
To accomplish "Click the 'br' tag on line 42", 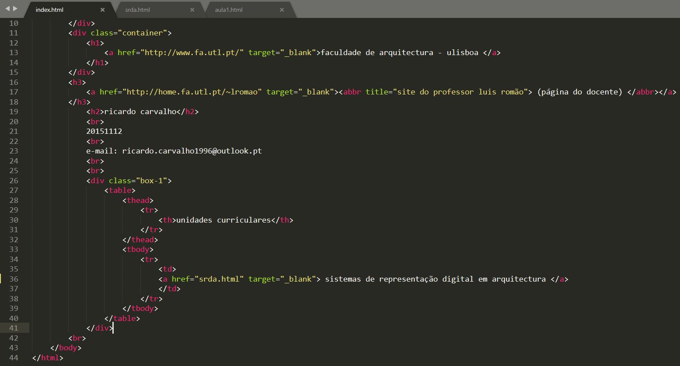I will click(x=77, y=338).
